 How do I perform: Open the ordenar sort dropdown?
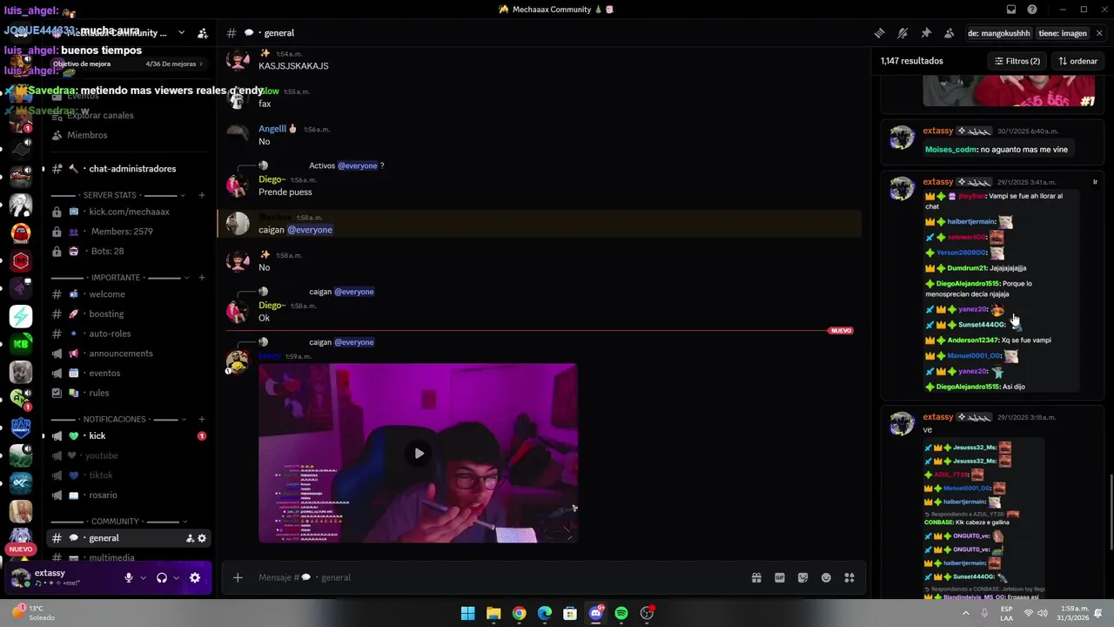[x=1078, y=61]
